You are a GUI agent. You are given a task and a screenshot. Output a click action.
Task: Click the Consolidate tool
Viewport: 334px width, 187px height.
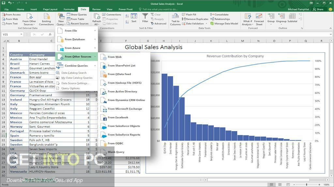[x=220, y=15]
